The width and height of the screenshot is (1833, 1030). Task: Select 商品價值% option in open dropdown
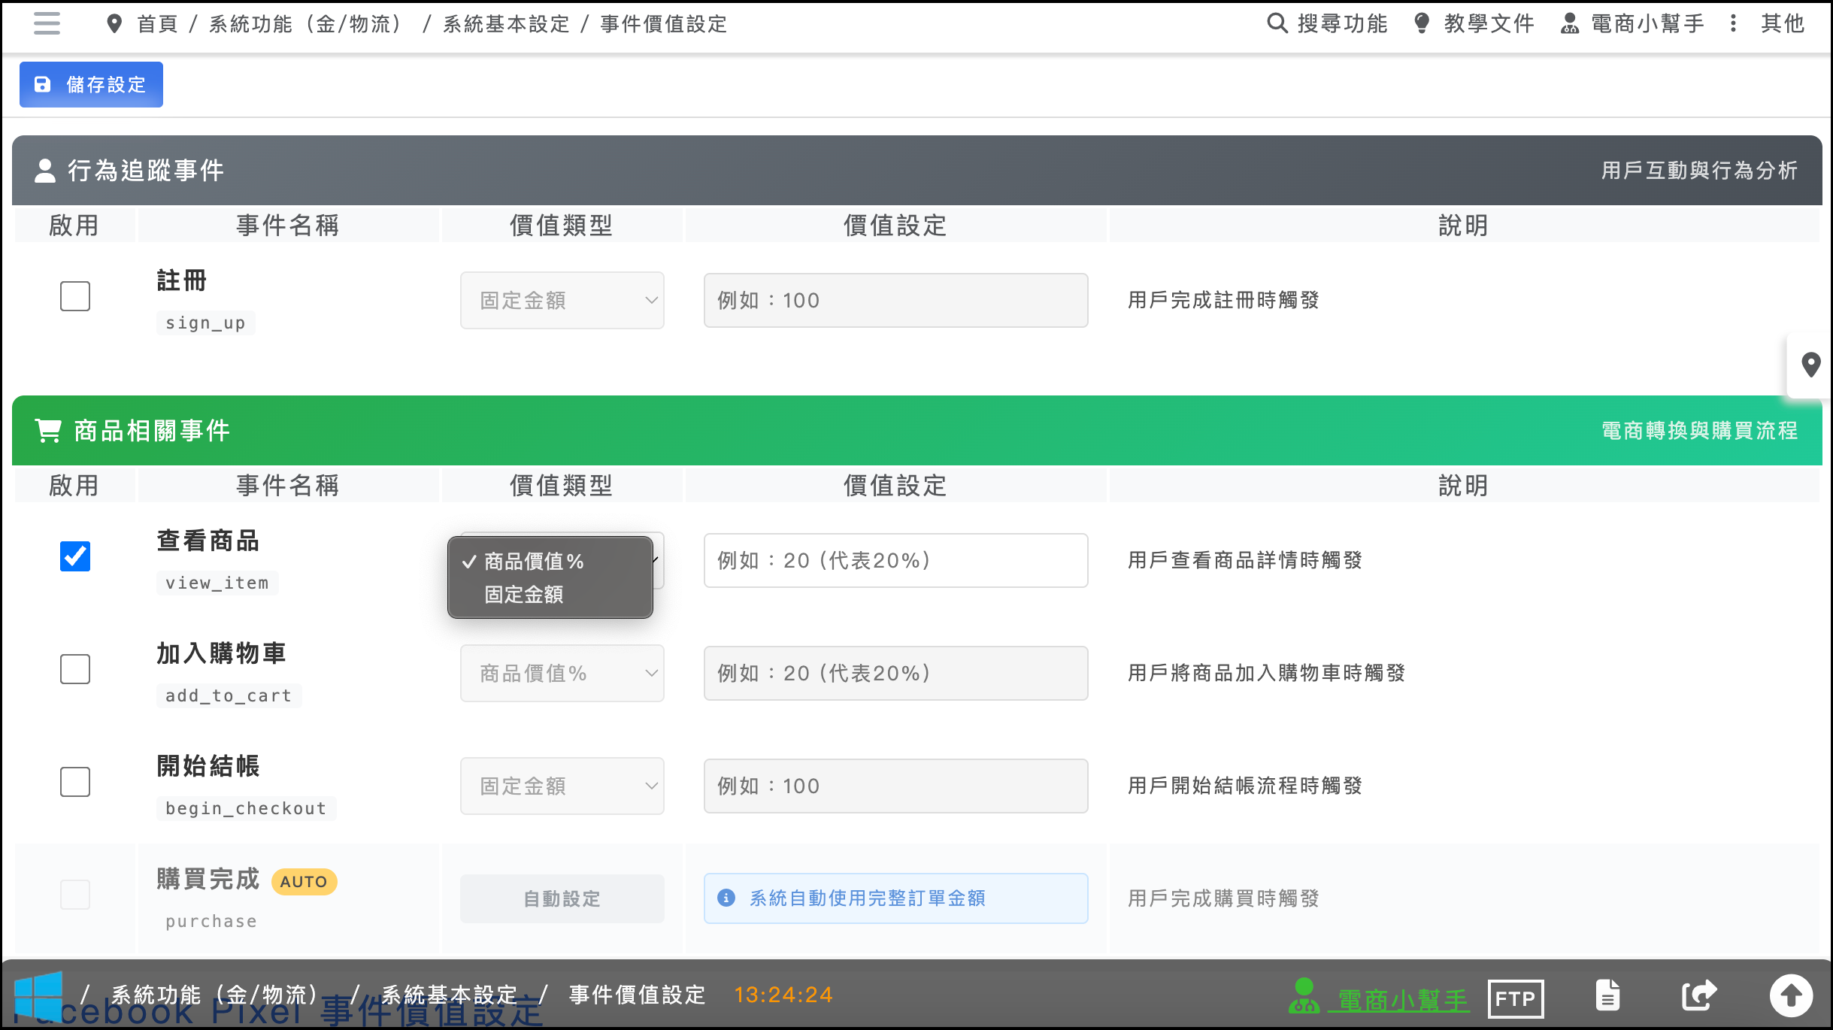pyautogui.click(x=550, y=562)
